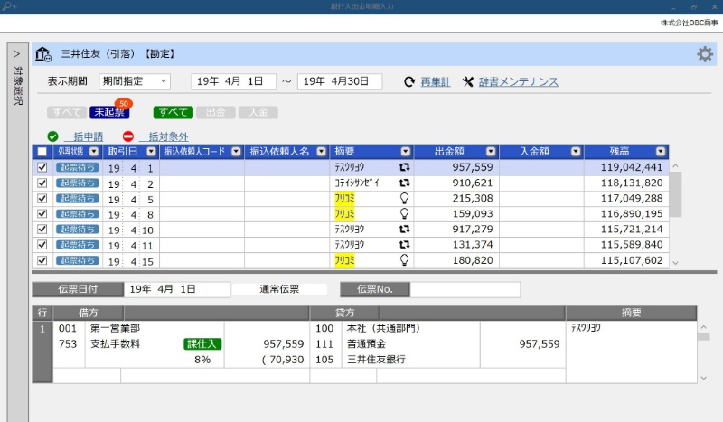Click the repeat icon in the 917,279 row
The height and width of the screenshot is (422, 723).
point(404,230)
